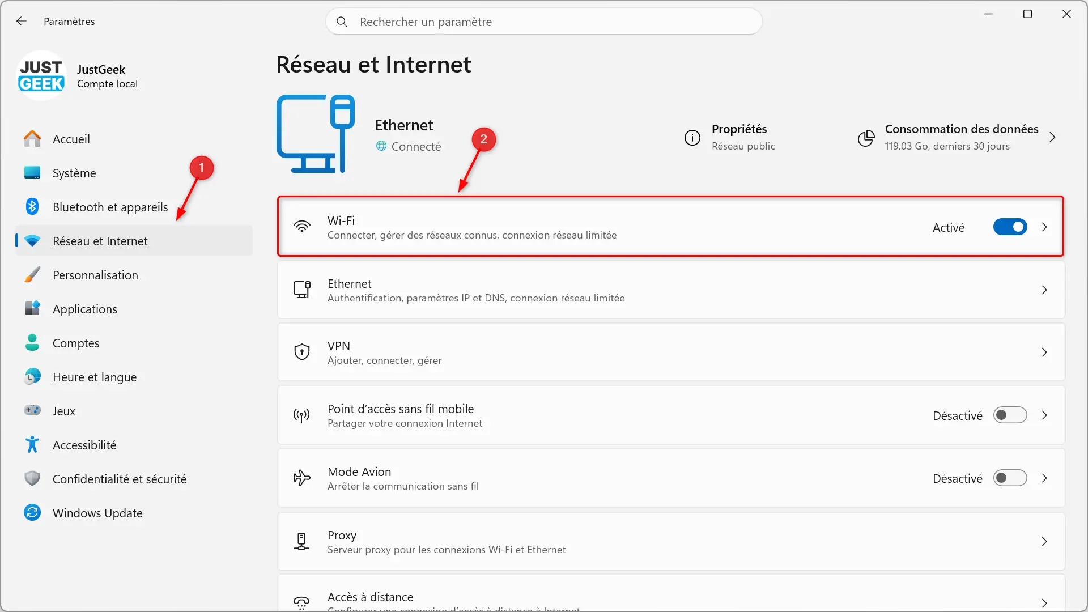This screenshot has width=1088, height=612.
Task: Click the Comptes person icon
Action: (32, 343)
